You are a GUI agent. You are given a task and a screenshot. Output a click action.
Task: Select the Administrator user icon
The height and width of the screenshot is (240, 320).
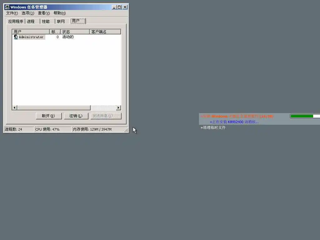tap(16, 37)
